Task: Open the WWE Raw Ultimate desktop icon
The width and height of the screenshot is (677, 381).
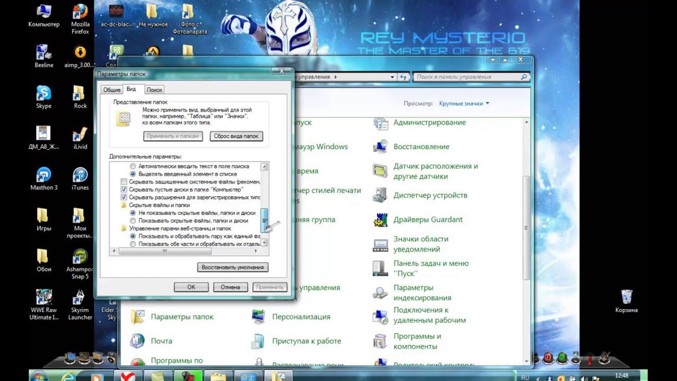Action: point(44,304)
